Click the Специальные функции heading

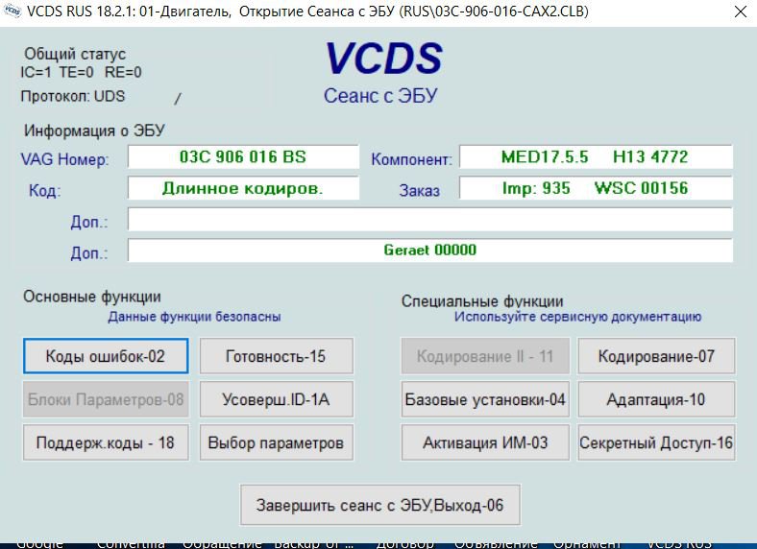pyautogui.click(x=482, y=301)
